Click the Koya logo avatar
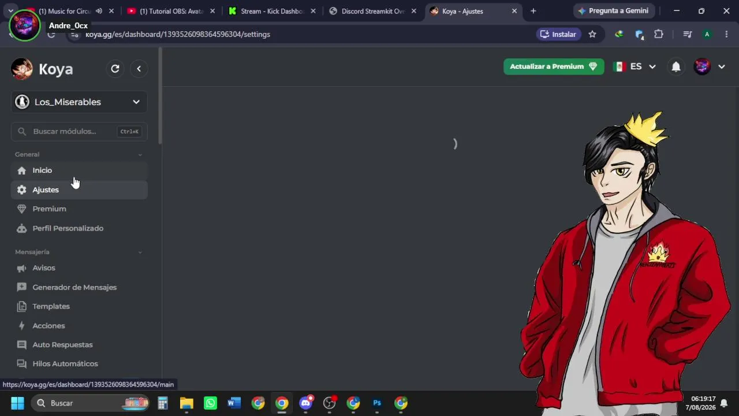 point(22,69)
